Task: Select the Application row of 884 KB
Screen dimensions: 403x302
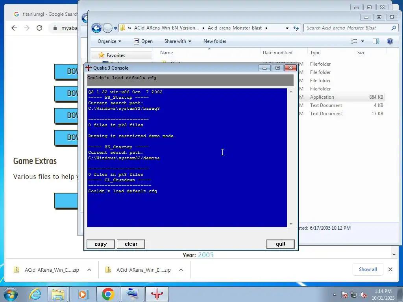Action: coord(342,97)
